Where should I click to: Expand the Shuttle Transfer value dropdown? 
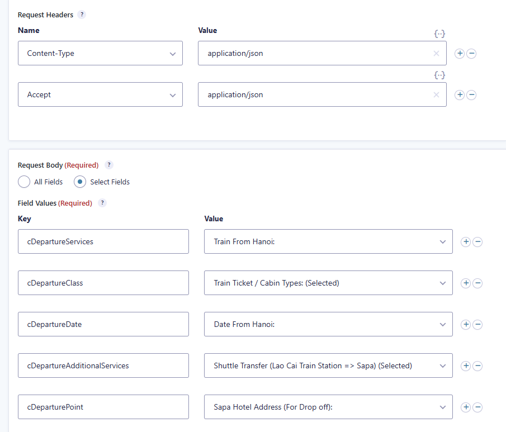click(328, 366)
